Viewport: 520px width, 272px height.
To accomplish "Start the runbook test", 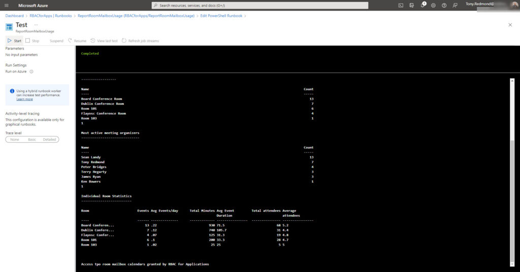I will pyautogui.click(x=14, y=41).
